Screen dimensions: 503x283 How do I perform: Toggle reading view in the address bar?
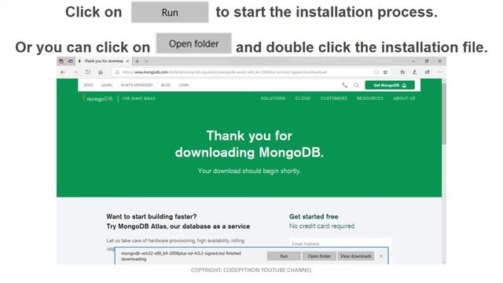376,72
